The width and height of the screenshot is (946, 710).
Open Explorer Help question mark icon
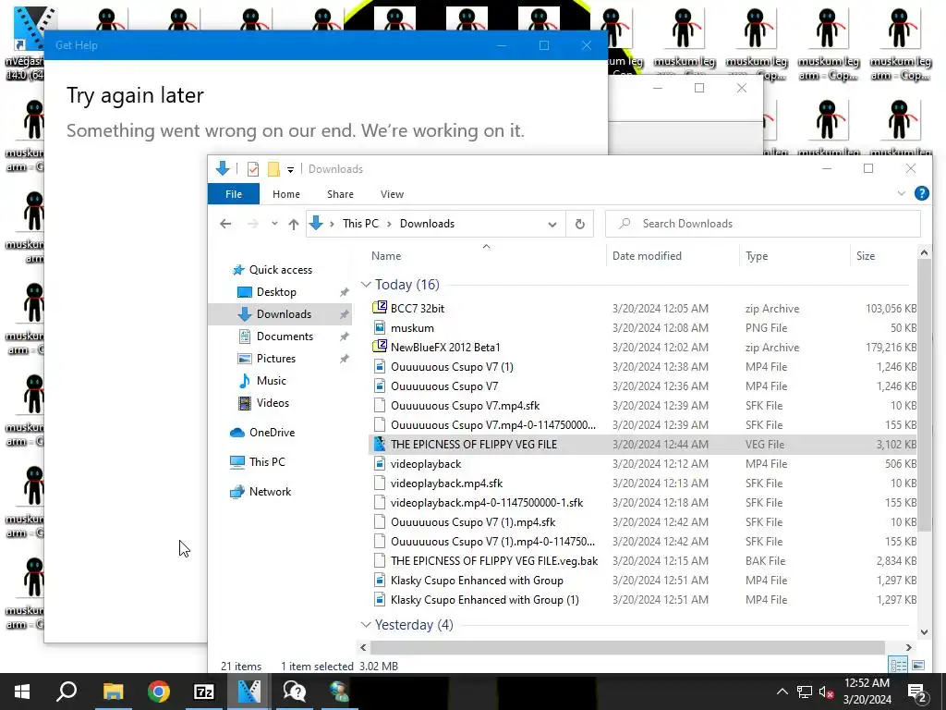[x=921, y=193]
